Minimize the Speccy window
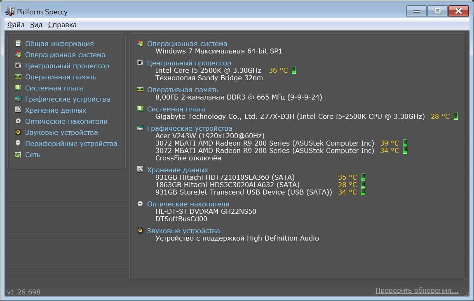 (417, 11)
